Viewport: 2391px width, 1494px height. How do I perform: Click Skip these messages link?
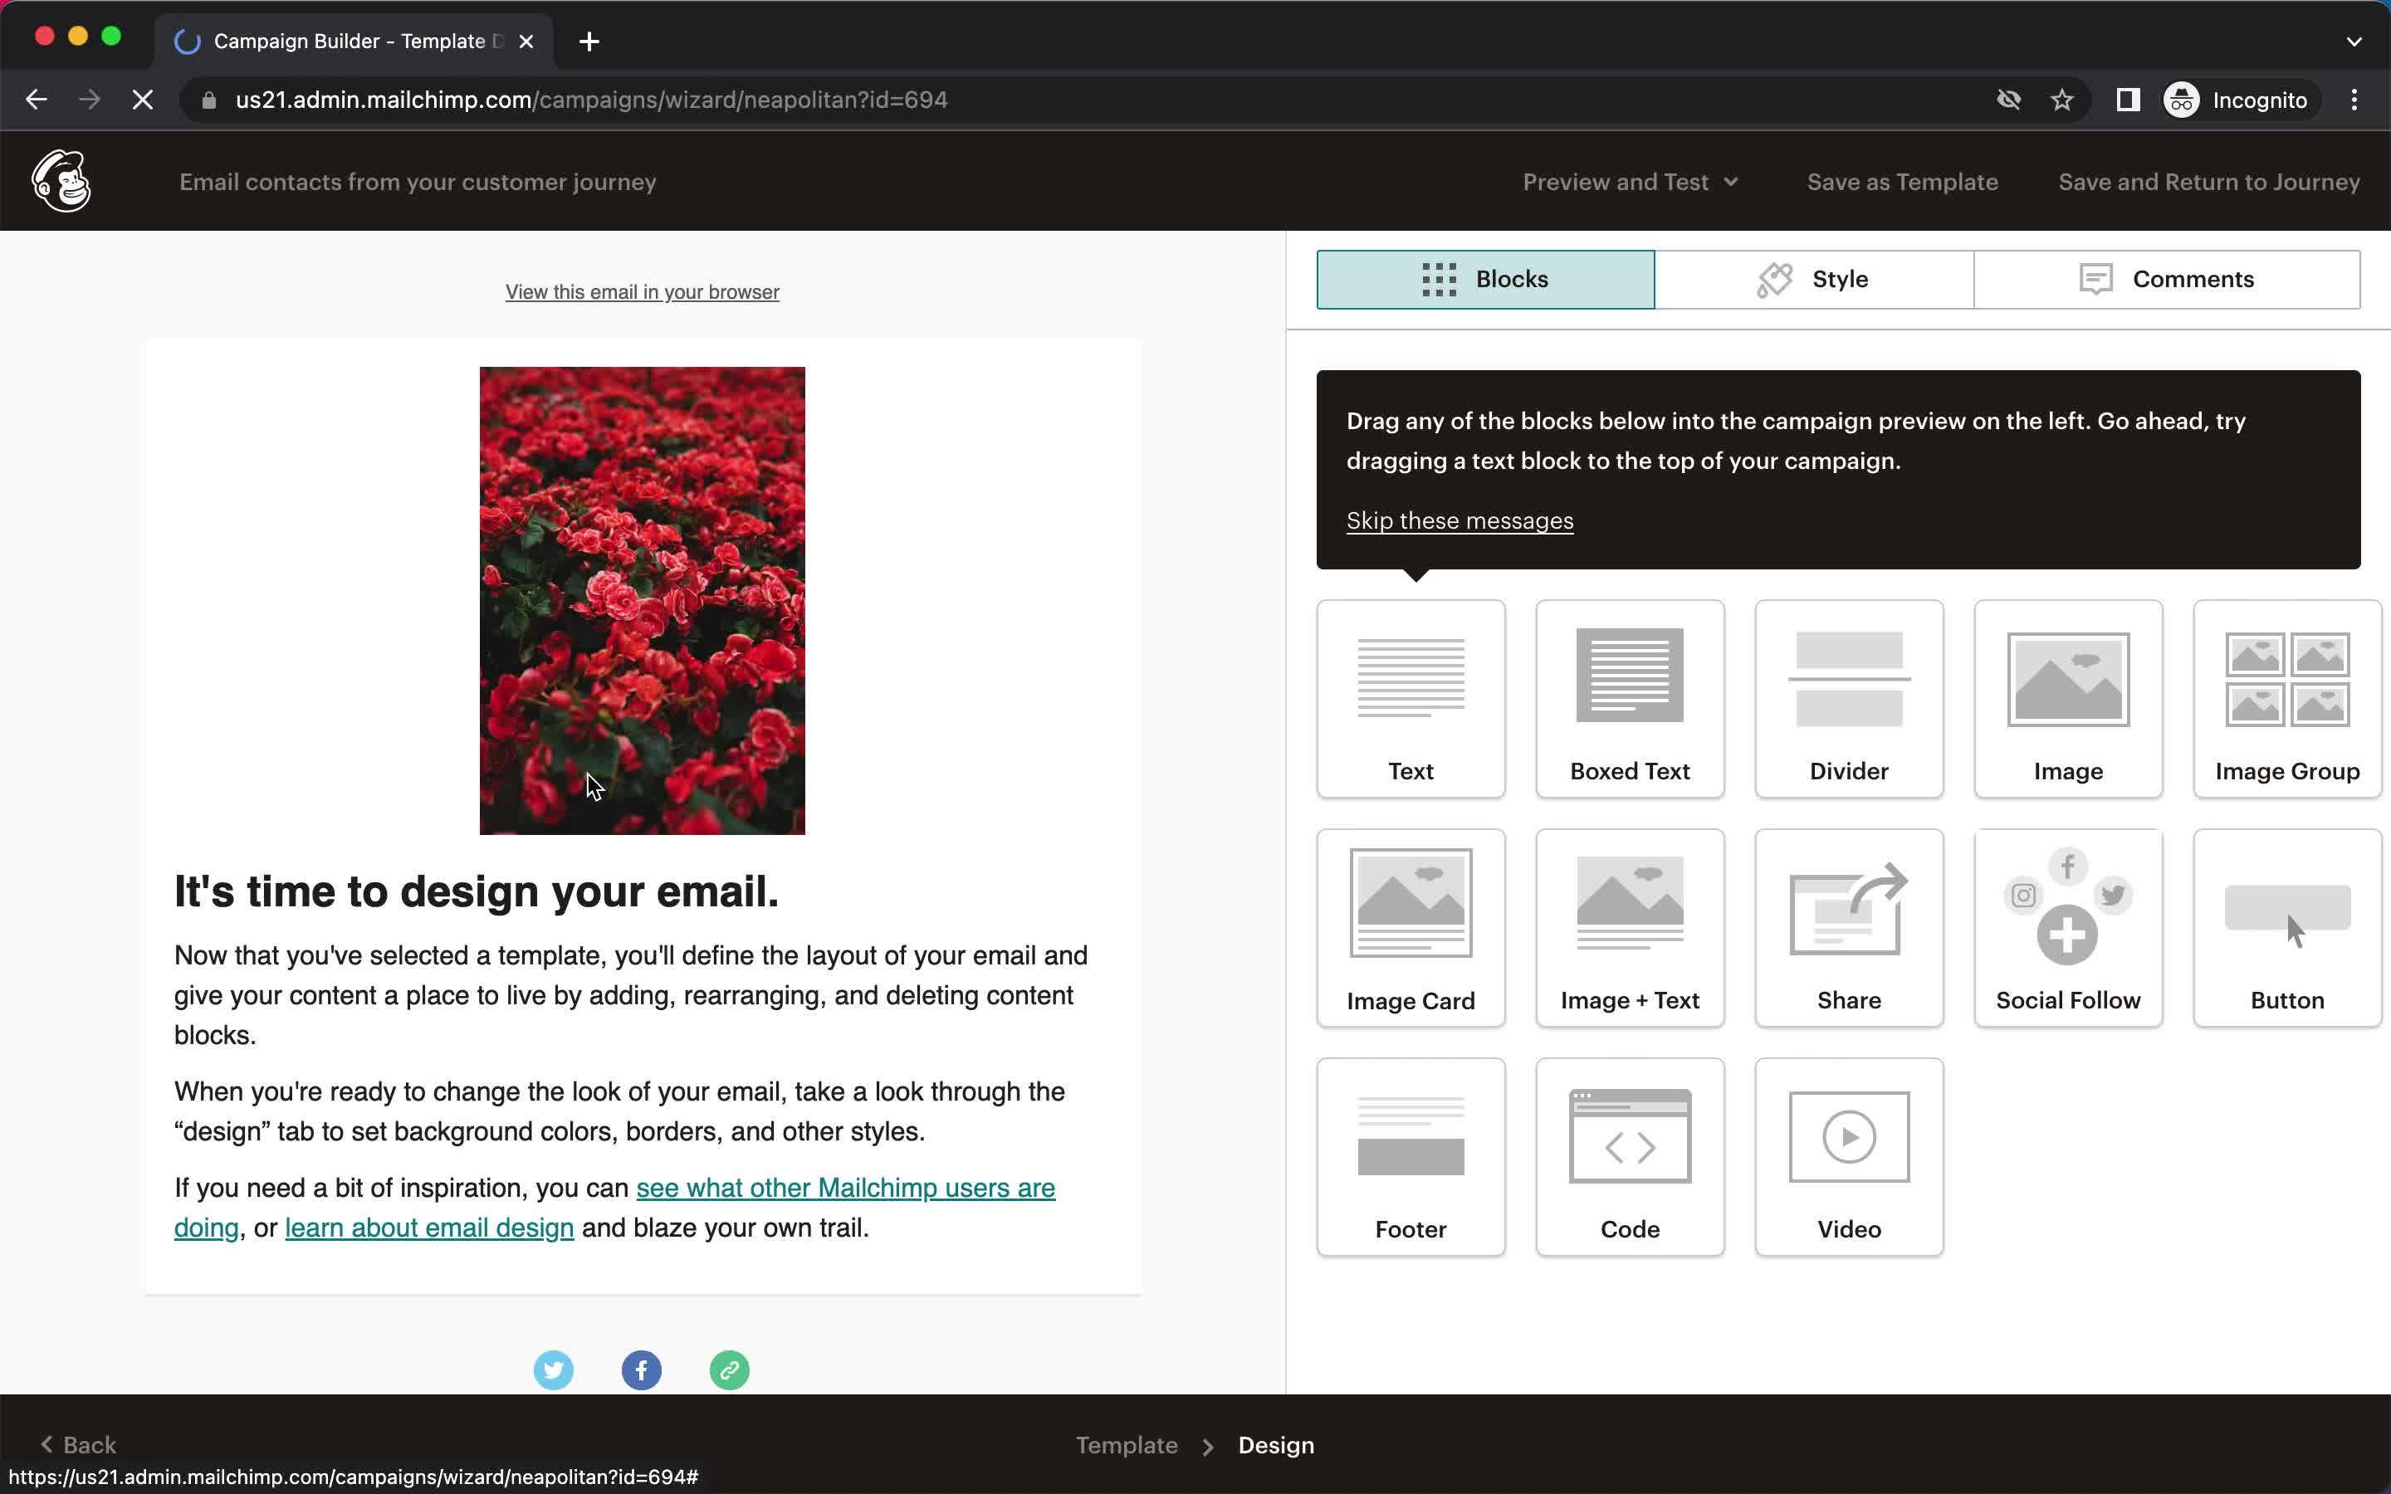pos(1461,520)
